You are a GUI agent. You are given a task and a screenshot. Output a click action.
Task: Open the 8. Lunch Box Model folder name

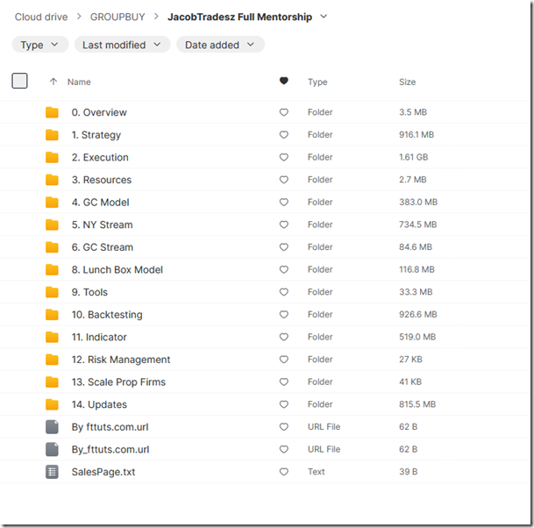coord(117,270)
